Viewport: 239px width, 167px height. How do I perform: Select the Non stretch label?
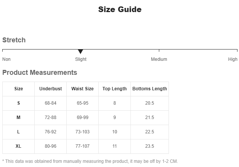pyautogui.click(x=6, y=59)
